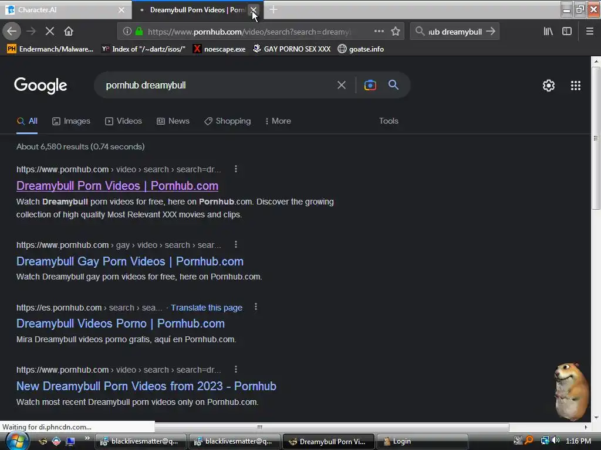Click the scroll down arrow button
The image size is (601, 450).
pos(596,417)
